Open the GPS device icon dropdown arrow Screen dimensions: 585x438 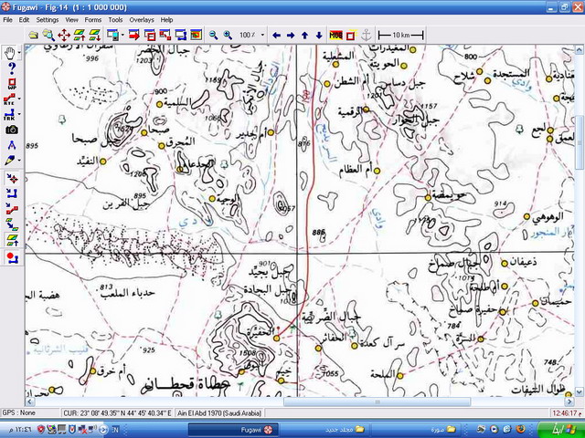[122, 36]
